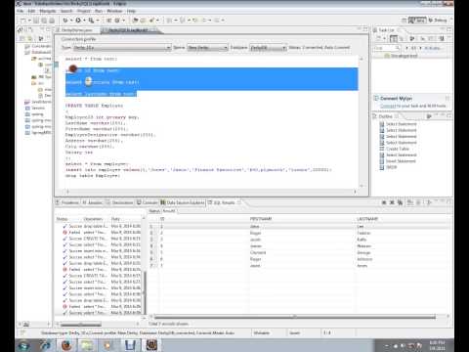Click the Open Perspective icon
Image resolution: width=469 pixels, height=352 pixels.
[404, 21]
